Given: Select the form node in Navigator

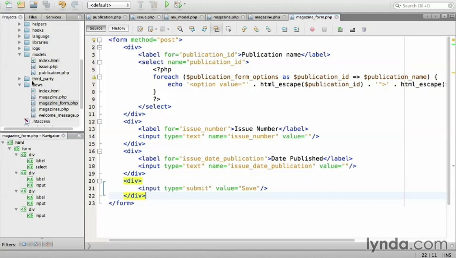Looking at the screenshot, I should click(x=26, y=149).
